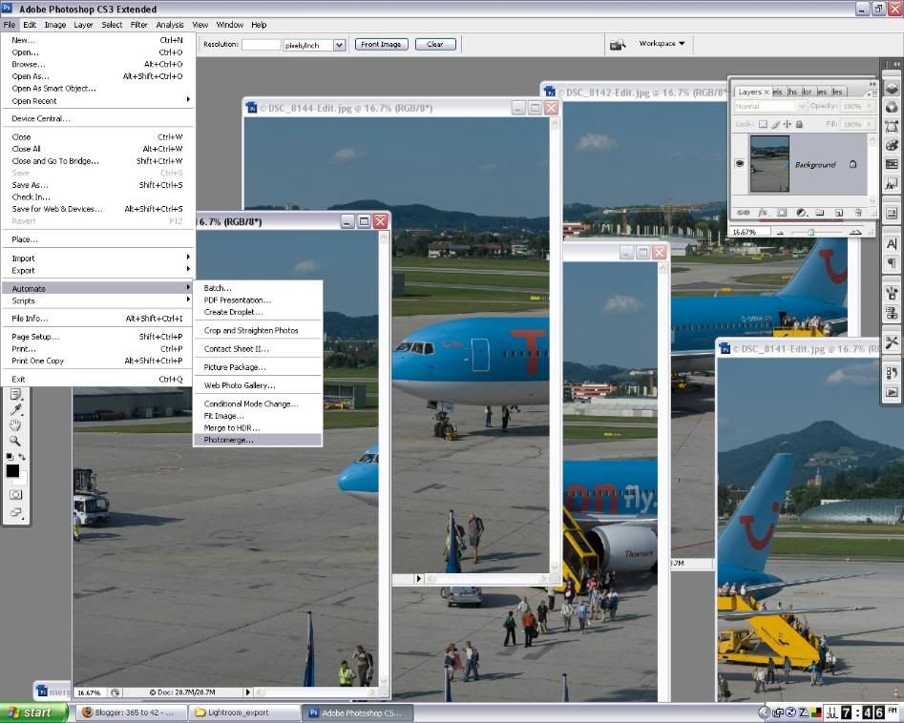This screenshot has width=904, height=723.
Task: Open the Workspace dropdown
Action: [662, 44]
